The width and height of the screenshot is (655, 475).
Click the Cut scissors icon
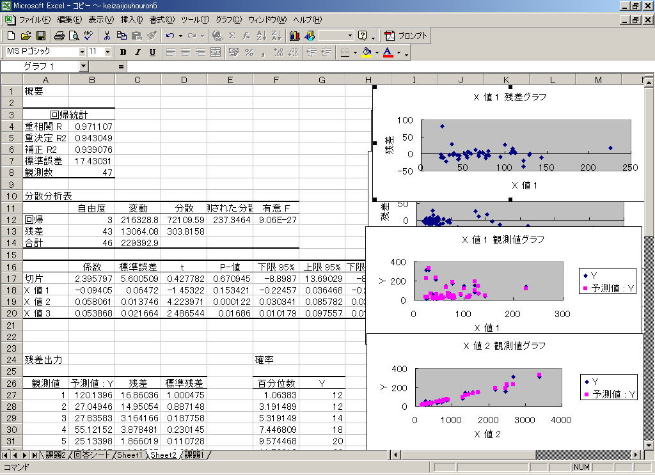pyautogui.click(x=107, y=36)
